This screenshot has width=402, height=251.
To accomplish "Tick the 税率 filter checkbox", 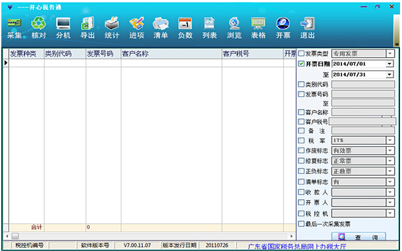I will 301,140.
